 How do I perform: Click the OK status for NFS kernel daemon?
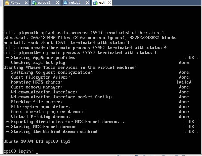(x=189, y=127)
